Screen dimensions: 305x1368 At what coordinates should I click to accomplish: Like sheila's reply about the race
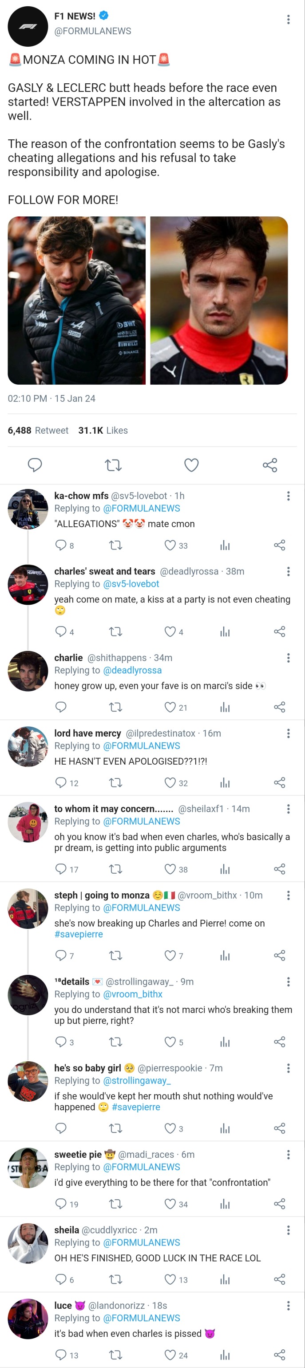[170, 1279]
